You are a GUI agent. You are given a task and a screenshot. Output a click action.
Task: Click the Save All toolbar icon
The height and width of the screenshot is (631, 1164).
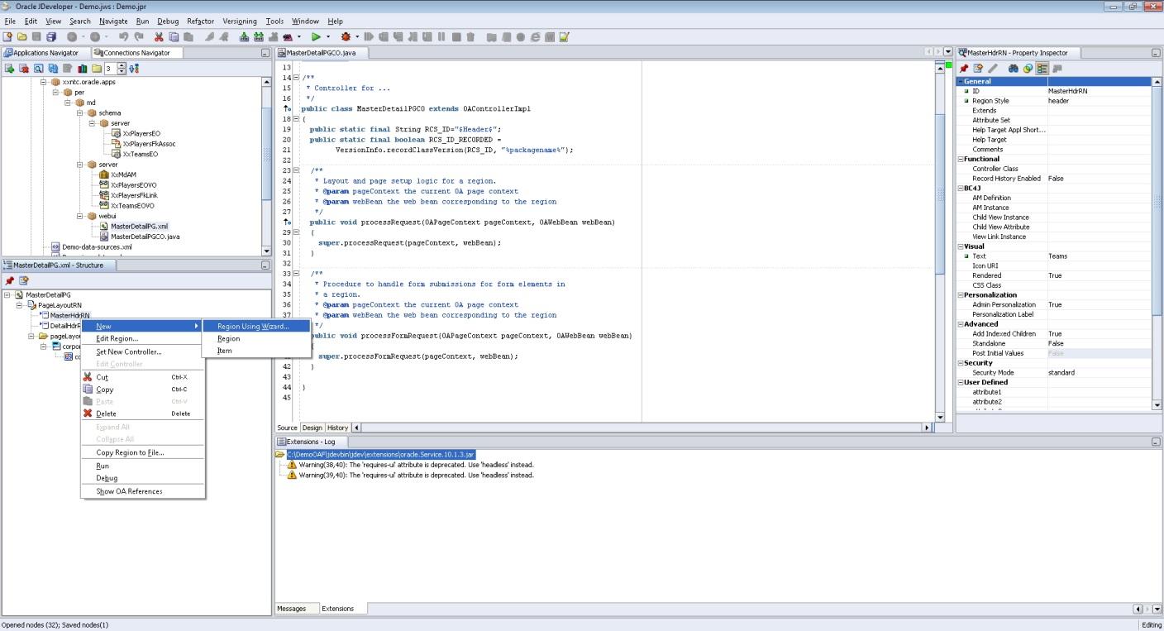(x=52, y=37)
